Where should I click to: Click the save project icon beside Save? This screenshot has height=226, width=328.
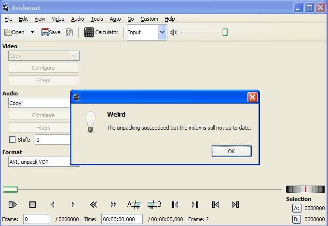tap(69, 32)
